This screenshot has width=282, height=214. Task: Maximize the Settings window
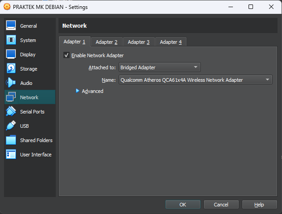(251, 7)
